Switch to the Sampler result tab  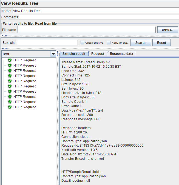(74, 54)
